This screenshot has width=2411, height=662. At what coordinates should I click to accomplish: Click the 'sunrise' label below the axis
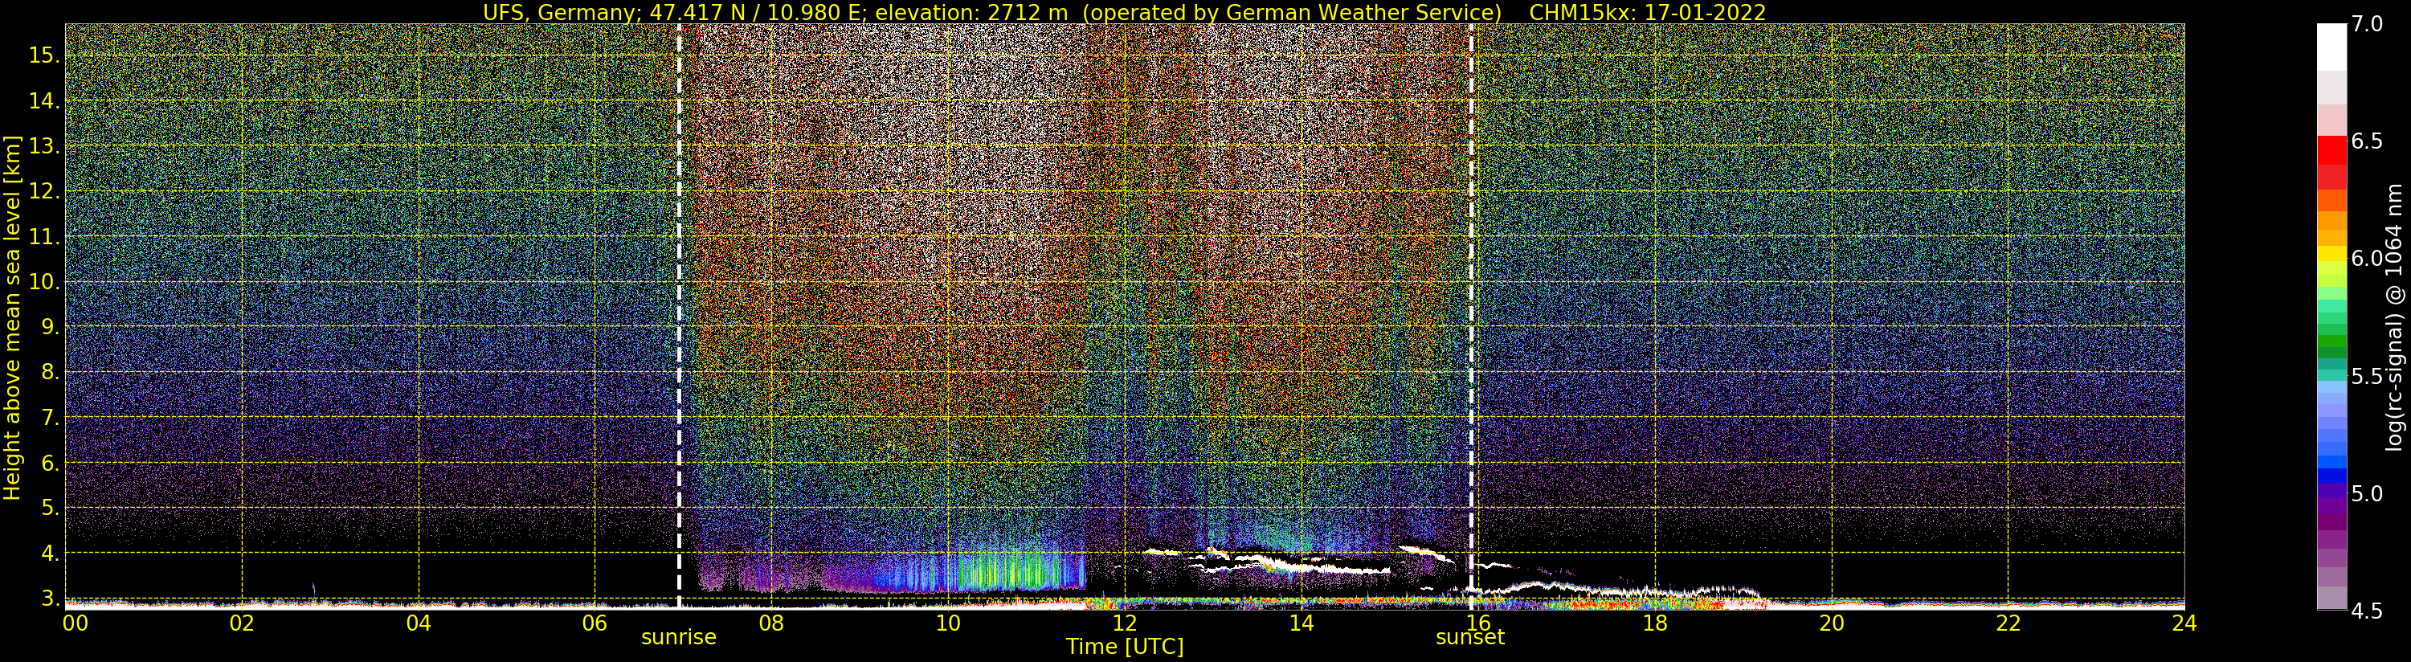tap(679, 638)
